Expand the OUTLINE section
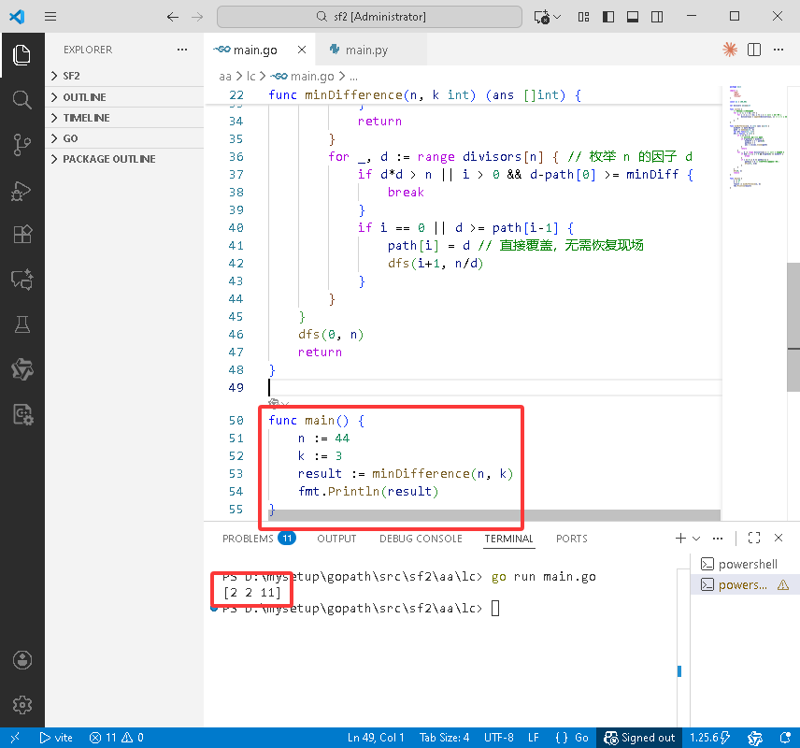This screenshot has height=748, width=800. (124, 97)
